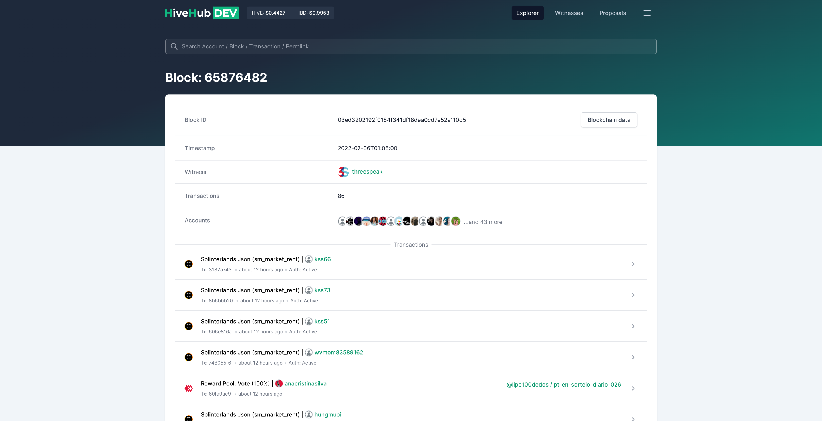Click the anacristinasilva avatar icon
This screenshot has width=822, height=421.
tap(279, 383)
